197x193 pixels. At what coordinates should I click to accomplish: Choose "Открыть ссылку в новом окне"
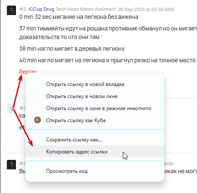point(95,96)
